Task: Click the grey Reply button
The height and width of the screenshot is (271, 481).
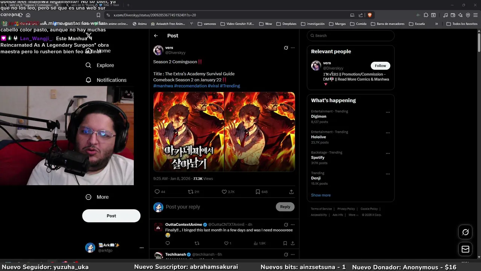Action: pos(285,207)
